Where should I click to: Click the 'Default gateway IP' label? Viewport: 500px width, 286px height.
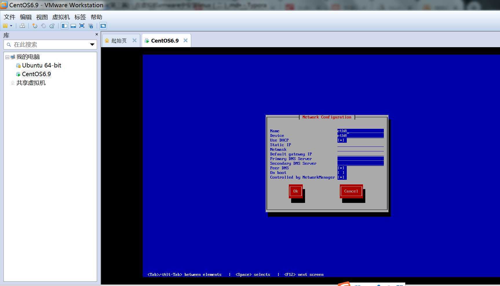pos(291,154)
